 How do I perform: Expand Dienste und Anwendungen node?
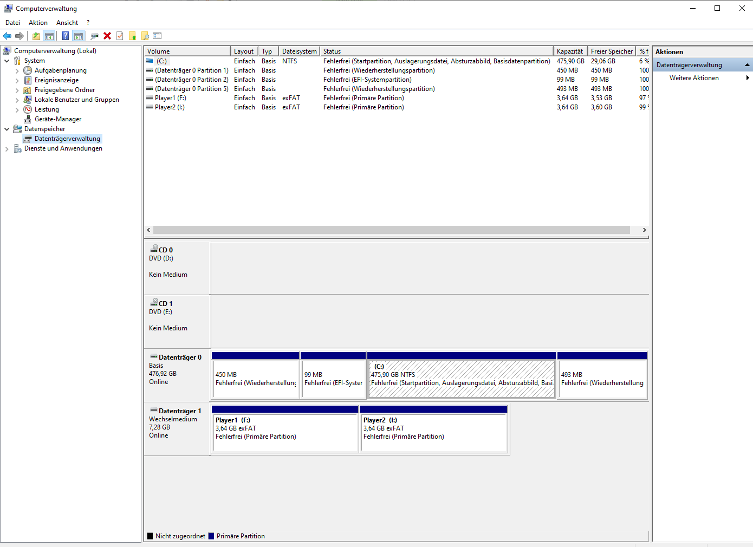click(x=7, y=148)
